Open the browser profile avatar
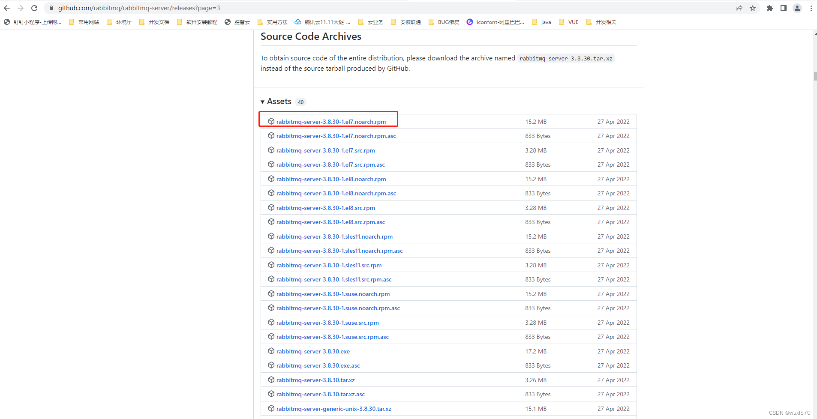817x419 pixels. (x=797, y=8)
